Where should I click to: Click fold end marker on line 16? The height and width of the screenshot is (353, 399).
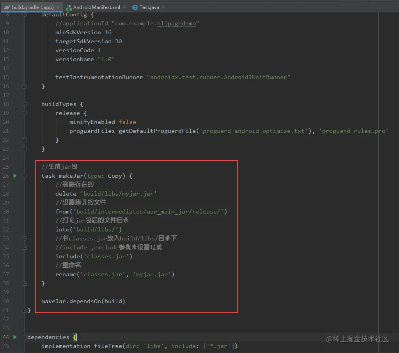[25, 86]
